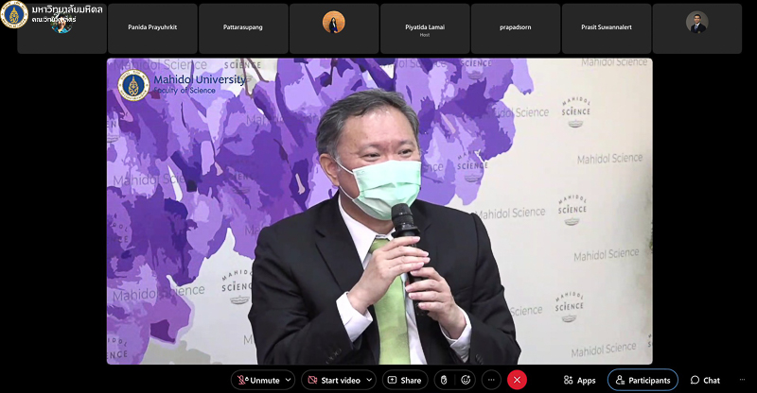
Task: Click the main speaker video feed
Action: [x=378, y=211]
